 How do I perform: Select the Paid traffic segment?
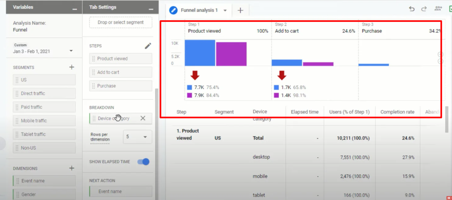[x=44, y=107]
